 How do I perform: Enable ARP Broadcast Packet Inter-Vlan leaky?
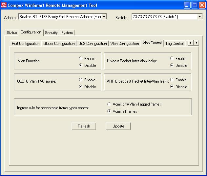click(x=172, y=80)
